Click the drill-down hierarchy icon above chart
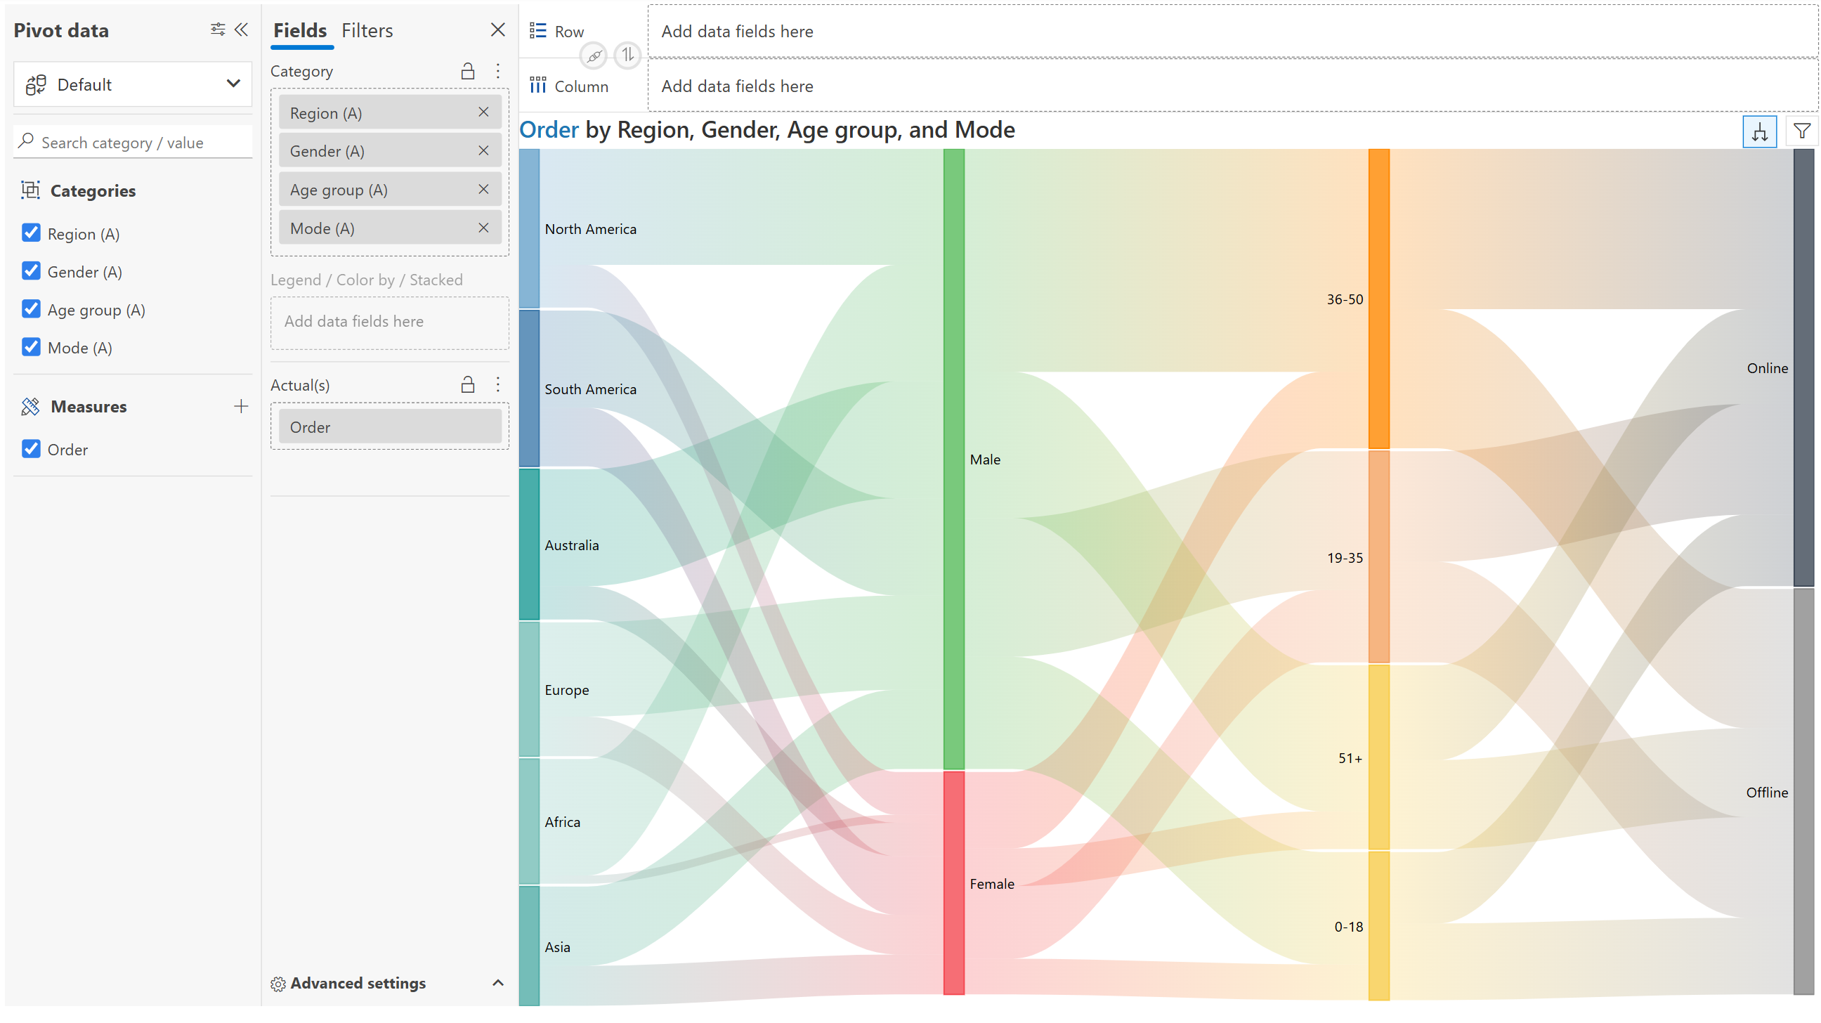 click(x=1758, y=131)
